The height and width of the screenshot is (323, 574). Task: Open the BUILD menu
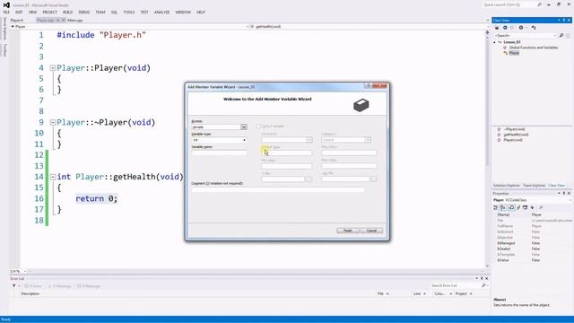coord(68,12)
